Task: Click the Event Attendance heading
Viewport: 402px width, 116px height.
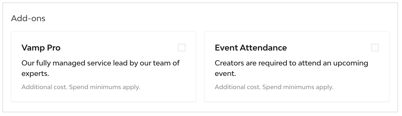Action: (x=251, y=48)
